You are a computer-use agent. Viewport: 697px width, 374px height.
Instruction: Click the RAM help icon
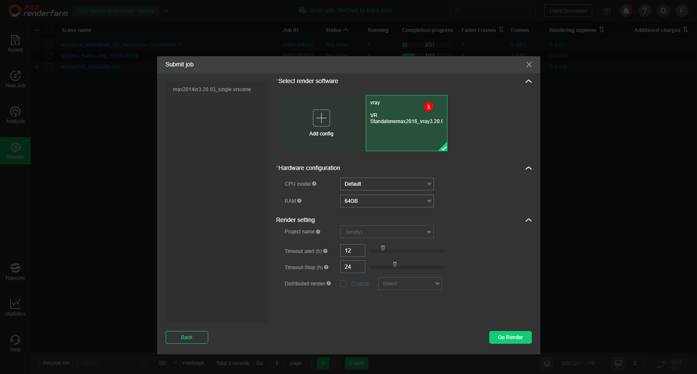(299, 201)
